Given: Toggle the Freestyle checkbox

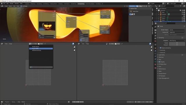Looking at the screenshot, I should tap(159, 76).
